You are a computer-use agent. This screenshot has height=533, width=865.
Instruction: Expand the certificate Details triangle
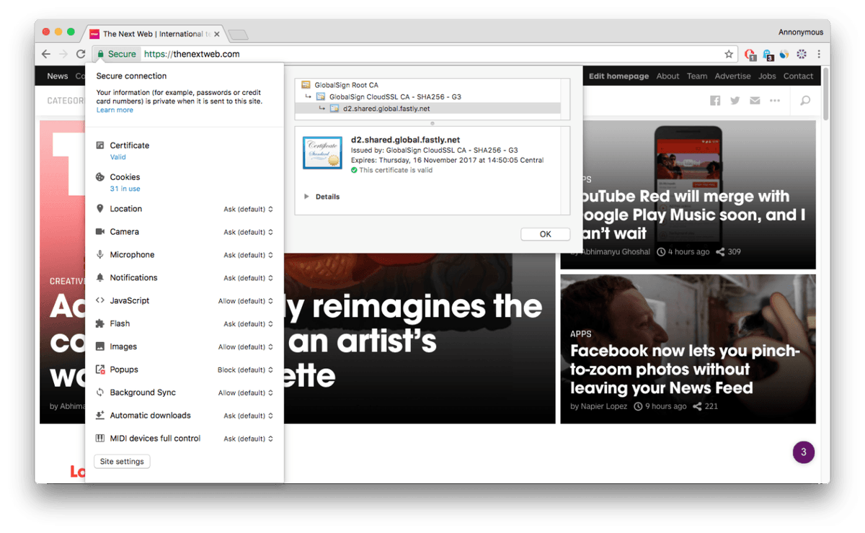pos(306,197)
